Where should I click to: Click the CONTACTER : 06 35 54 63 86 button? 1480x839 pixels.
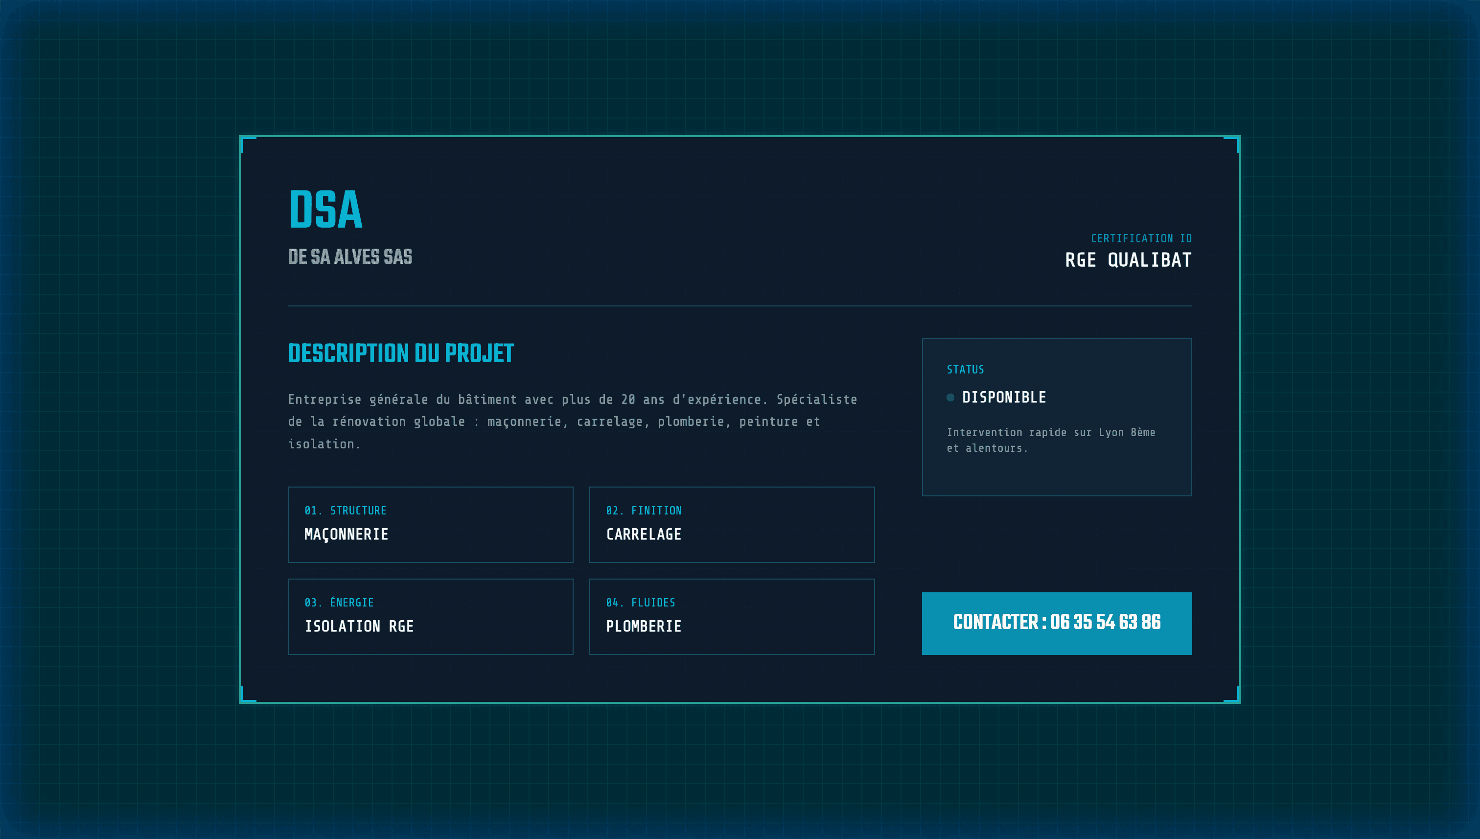click(x=1056, y=623)
